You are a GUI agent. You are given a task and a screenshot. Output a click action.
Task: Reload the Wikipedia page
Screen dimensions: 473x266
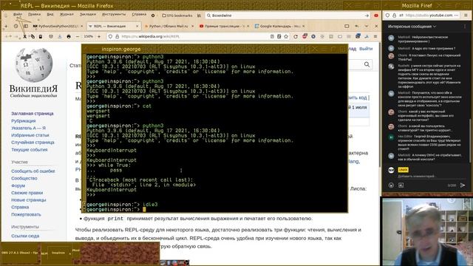pos(296,36)
